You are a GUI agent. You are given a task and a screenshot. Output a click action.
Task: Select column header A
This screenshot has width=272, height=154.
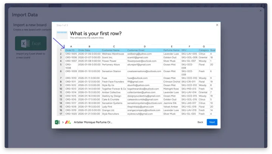tap(71, 46)
